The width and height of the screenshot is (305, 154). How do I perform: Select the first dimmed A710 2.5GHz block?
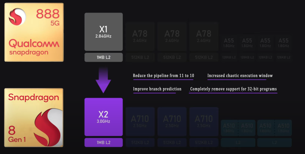(140, 122)
